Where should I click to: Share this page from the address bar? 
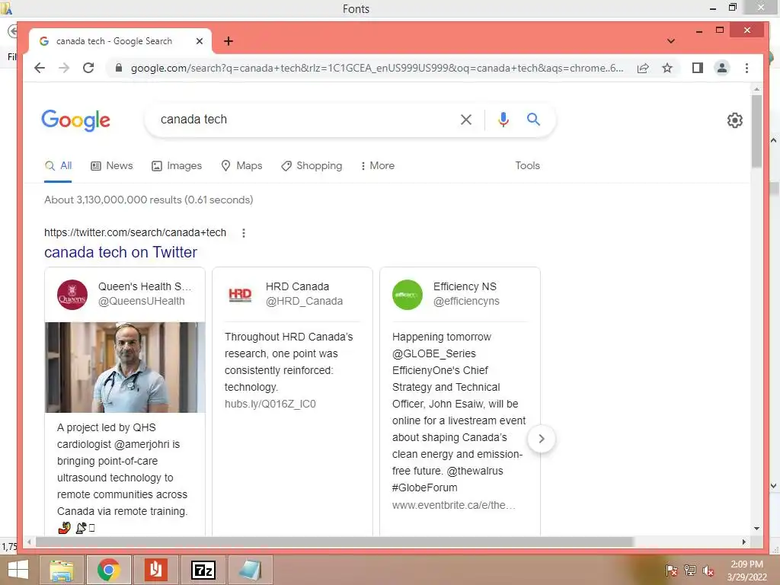tap(643, 68)
